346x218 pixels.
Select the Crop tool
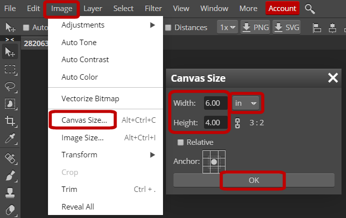(x=10, y=121)
